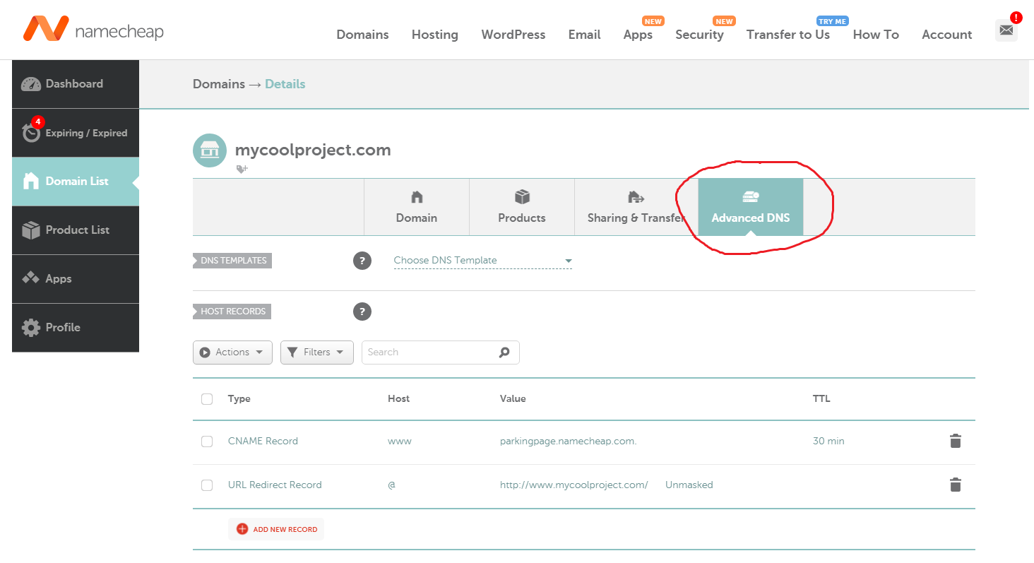This screenshot has width=1034, height=563.
Task: Click the ADD NEW RECORD button
Action: 276,529
